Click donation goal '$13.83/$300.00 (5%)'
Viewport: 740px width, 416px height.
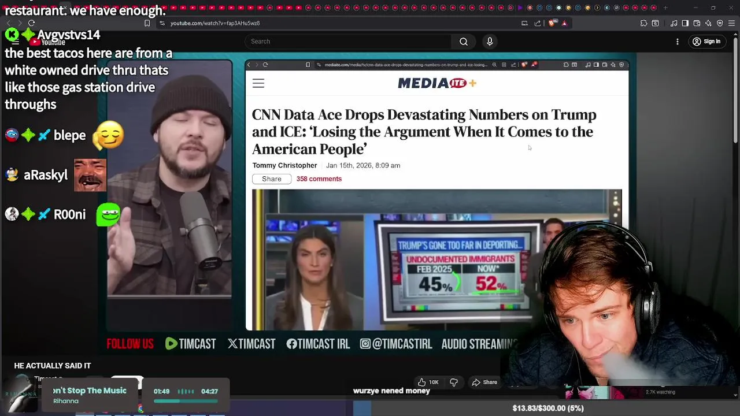tap(548, 408)
